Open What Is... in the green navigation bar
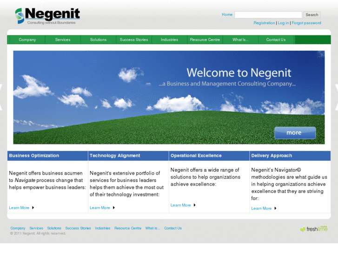The height and width of the screenshot is (253, 338). click(x=240, y=39)
